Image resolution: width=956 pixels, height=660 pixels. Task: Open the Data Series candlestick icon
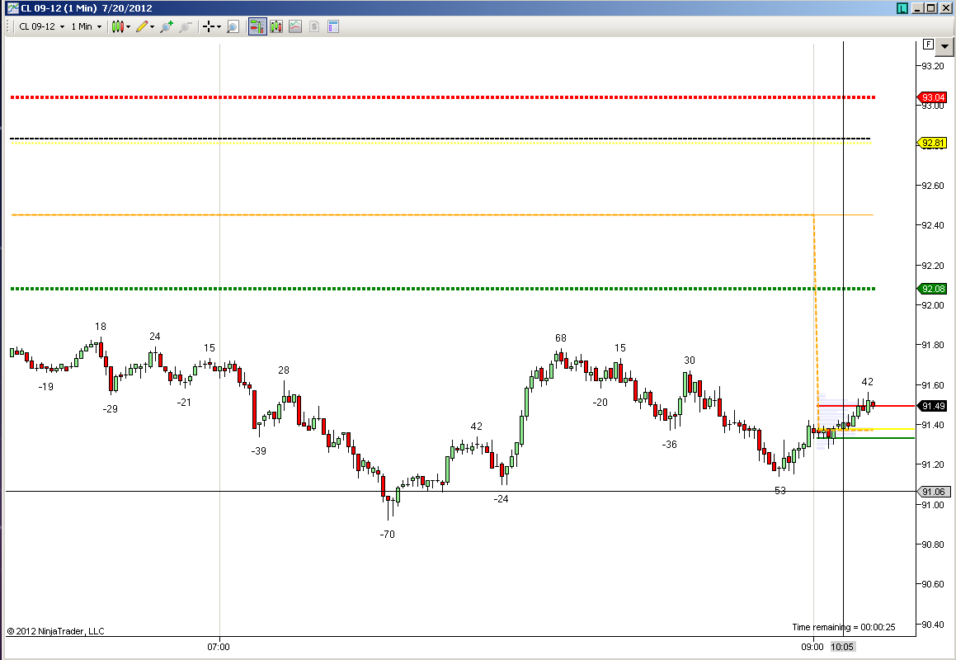point(277,27)
